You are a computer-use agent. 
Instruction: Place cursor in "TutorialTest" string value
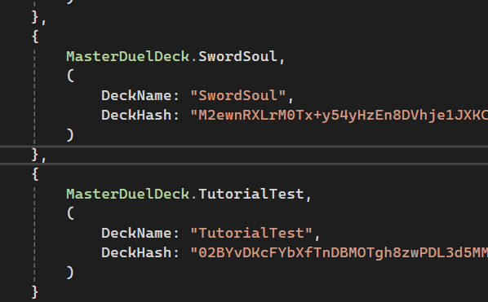251,233
